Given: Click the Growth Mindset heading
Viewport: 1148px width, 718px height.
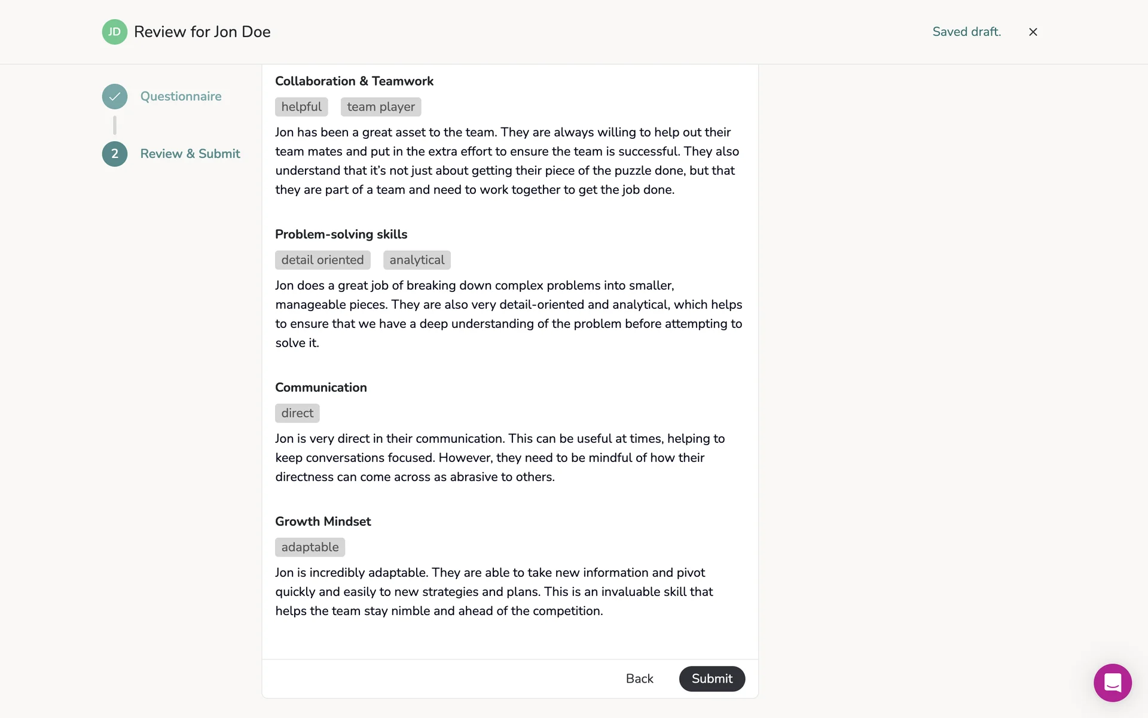Looking at the screenshot, I should 323,522.
